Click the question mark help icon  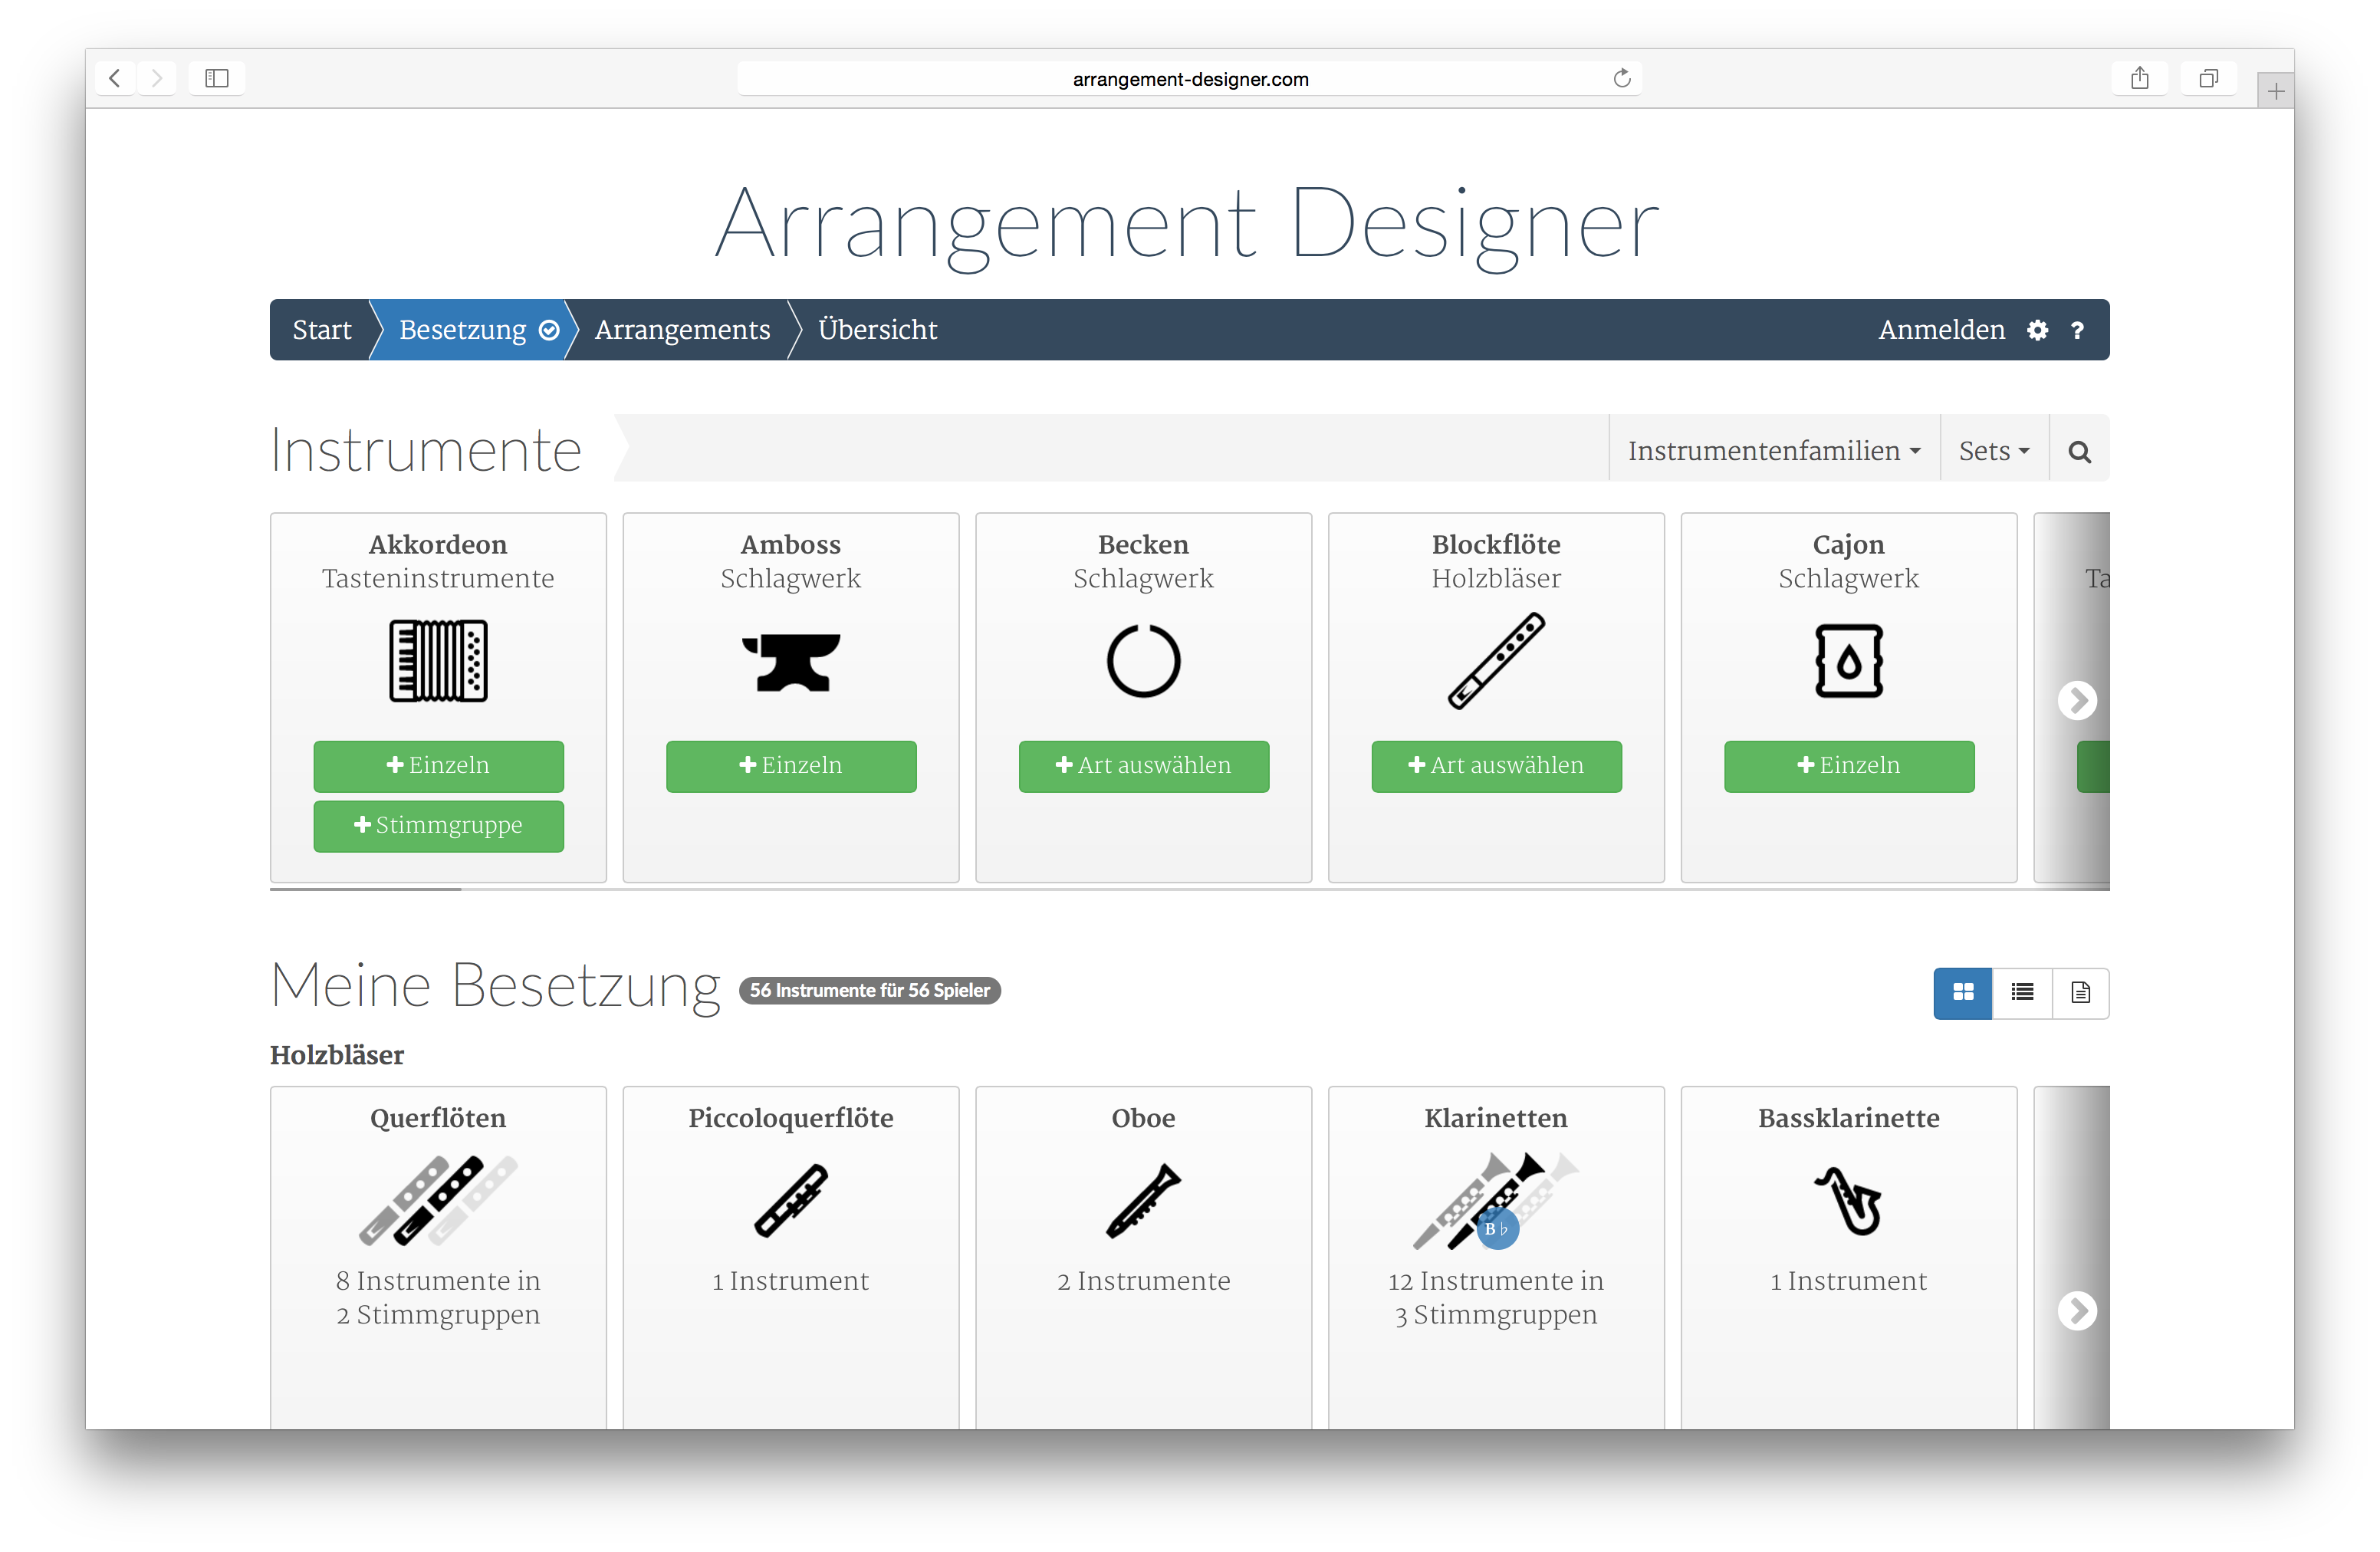point(2078,330)
